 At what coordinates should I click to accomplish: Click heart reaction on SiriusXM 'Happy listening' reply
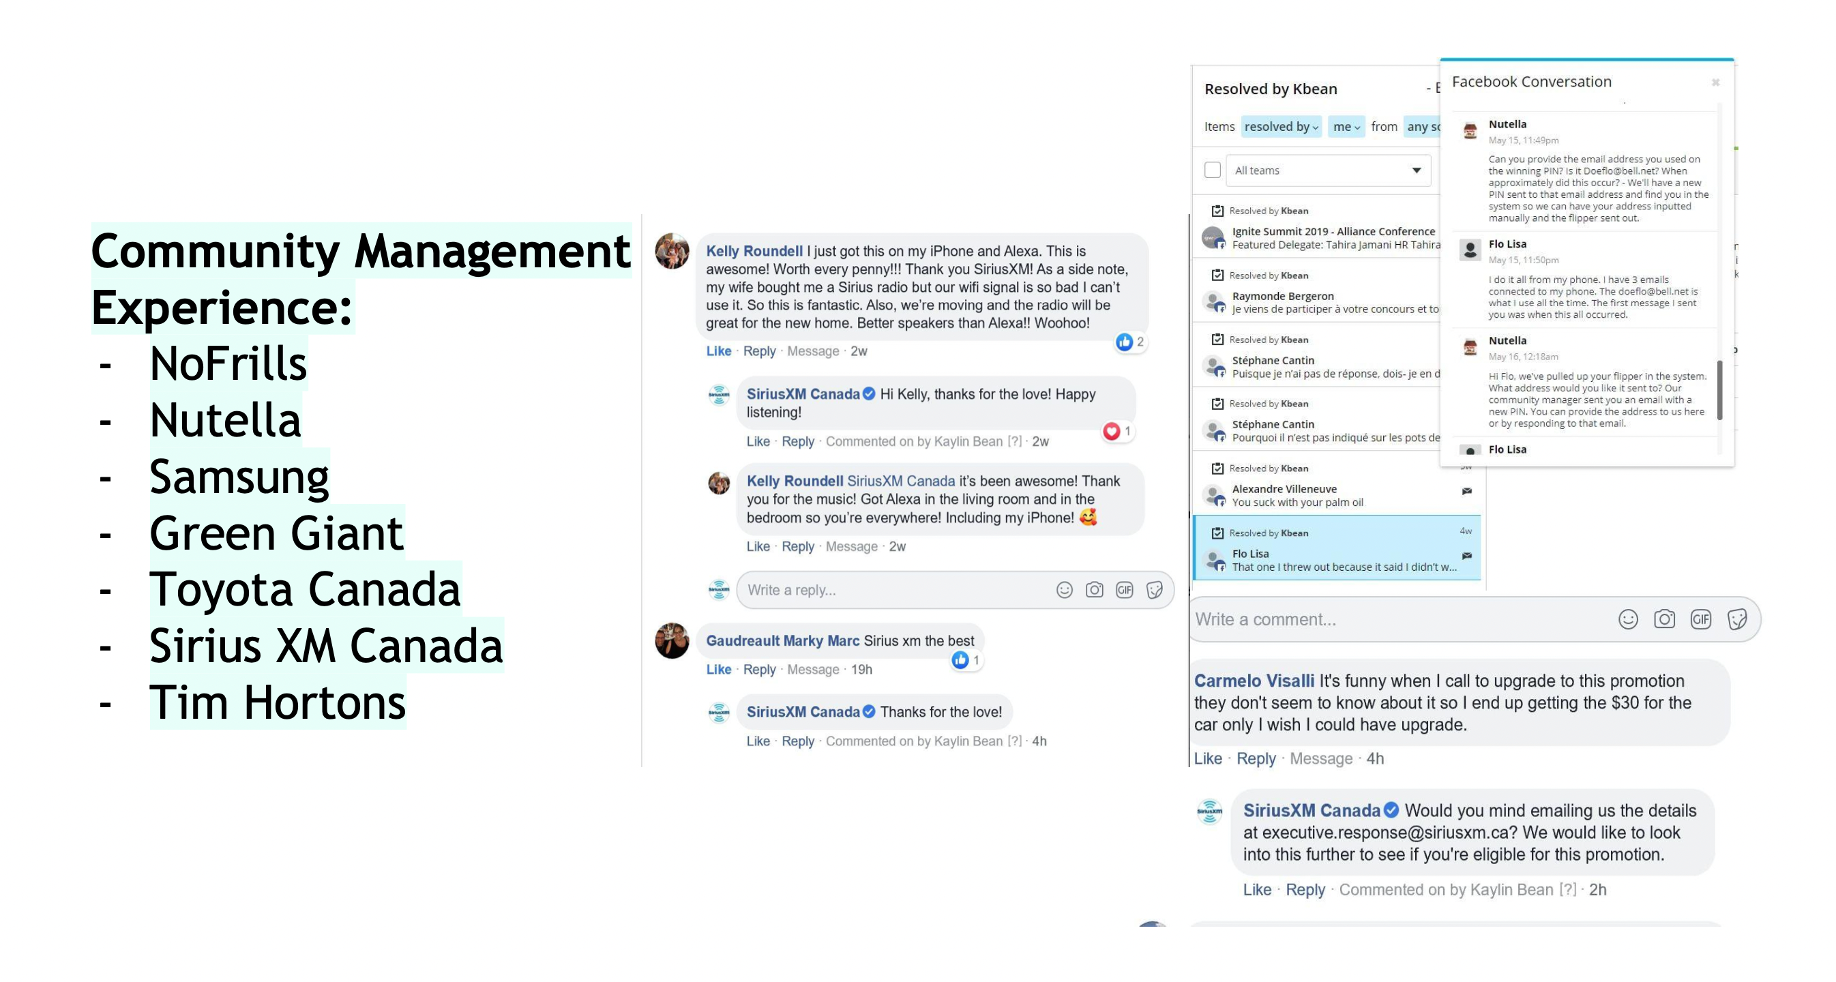[x=1111, y=431]
